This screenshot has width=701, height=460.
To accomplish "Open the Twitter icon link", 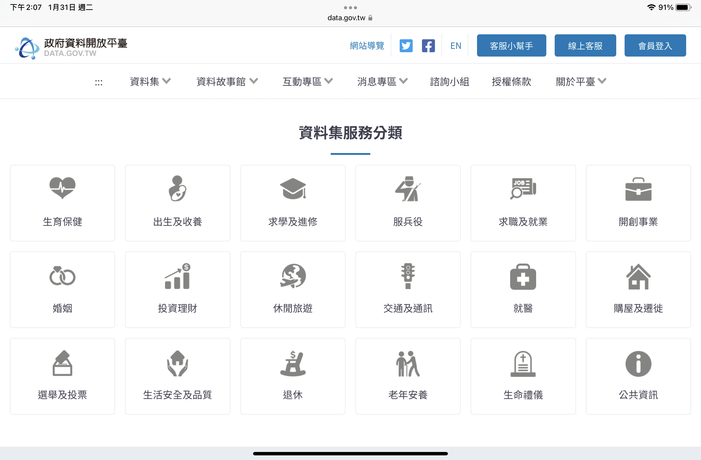I will pos(406,46).
